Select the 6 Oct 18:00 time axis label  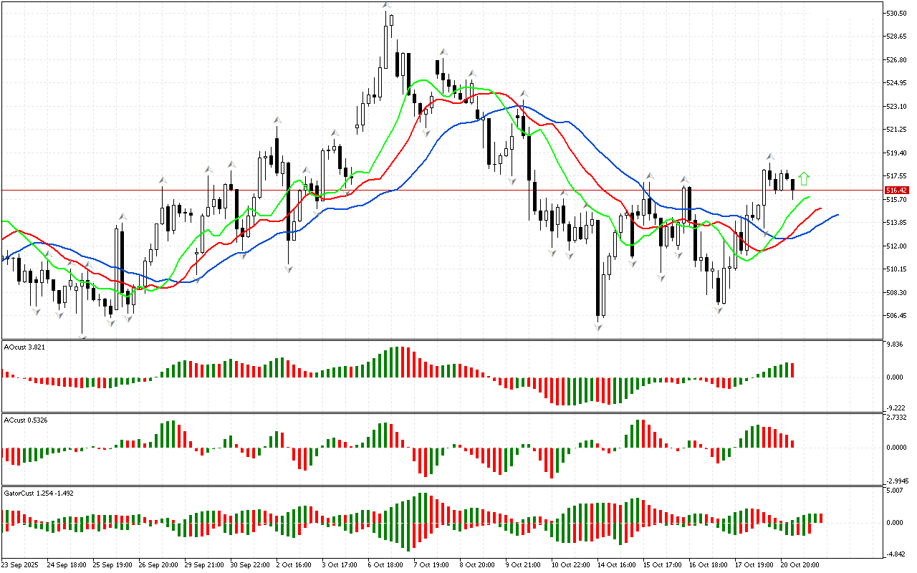(x=385, y=564)
